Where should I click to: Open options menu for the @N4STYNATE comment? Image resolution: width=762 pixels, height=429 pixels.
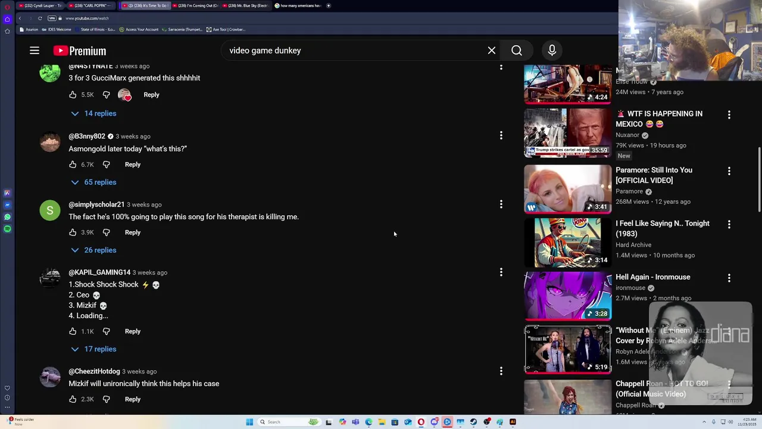(x=501, y=67)
